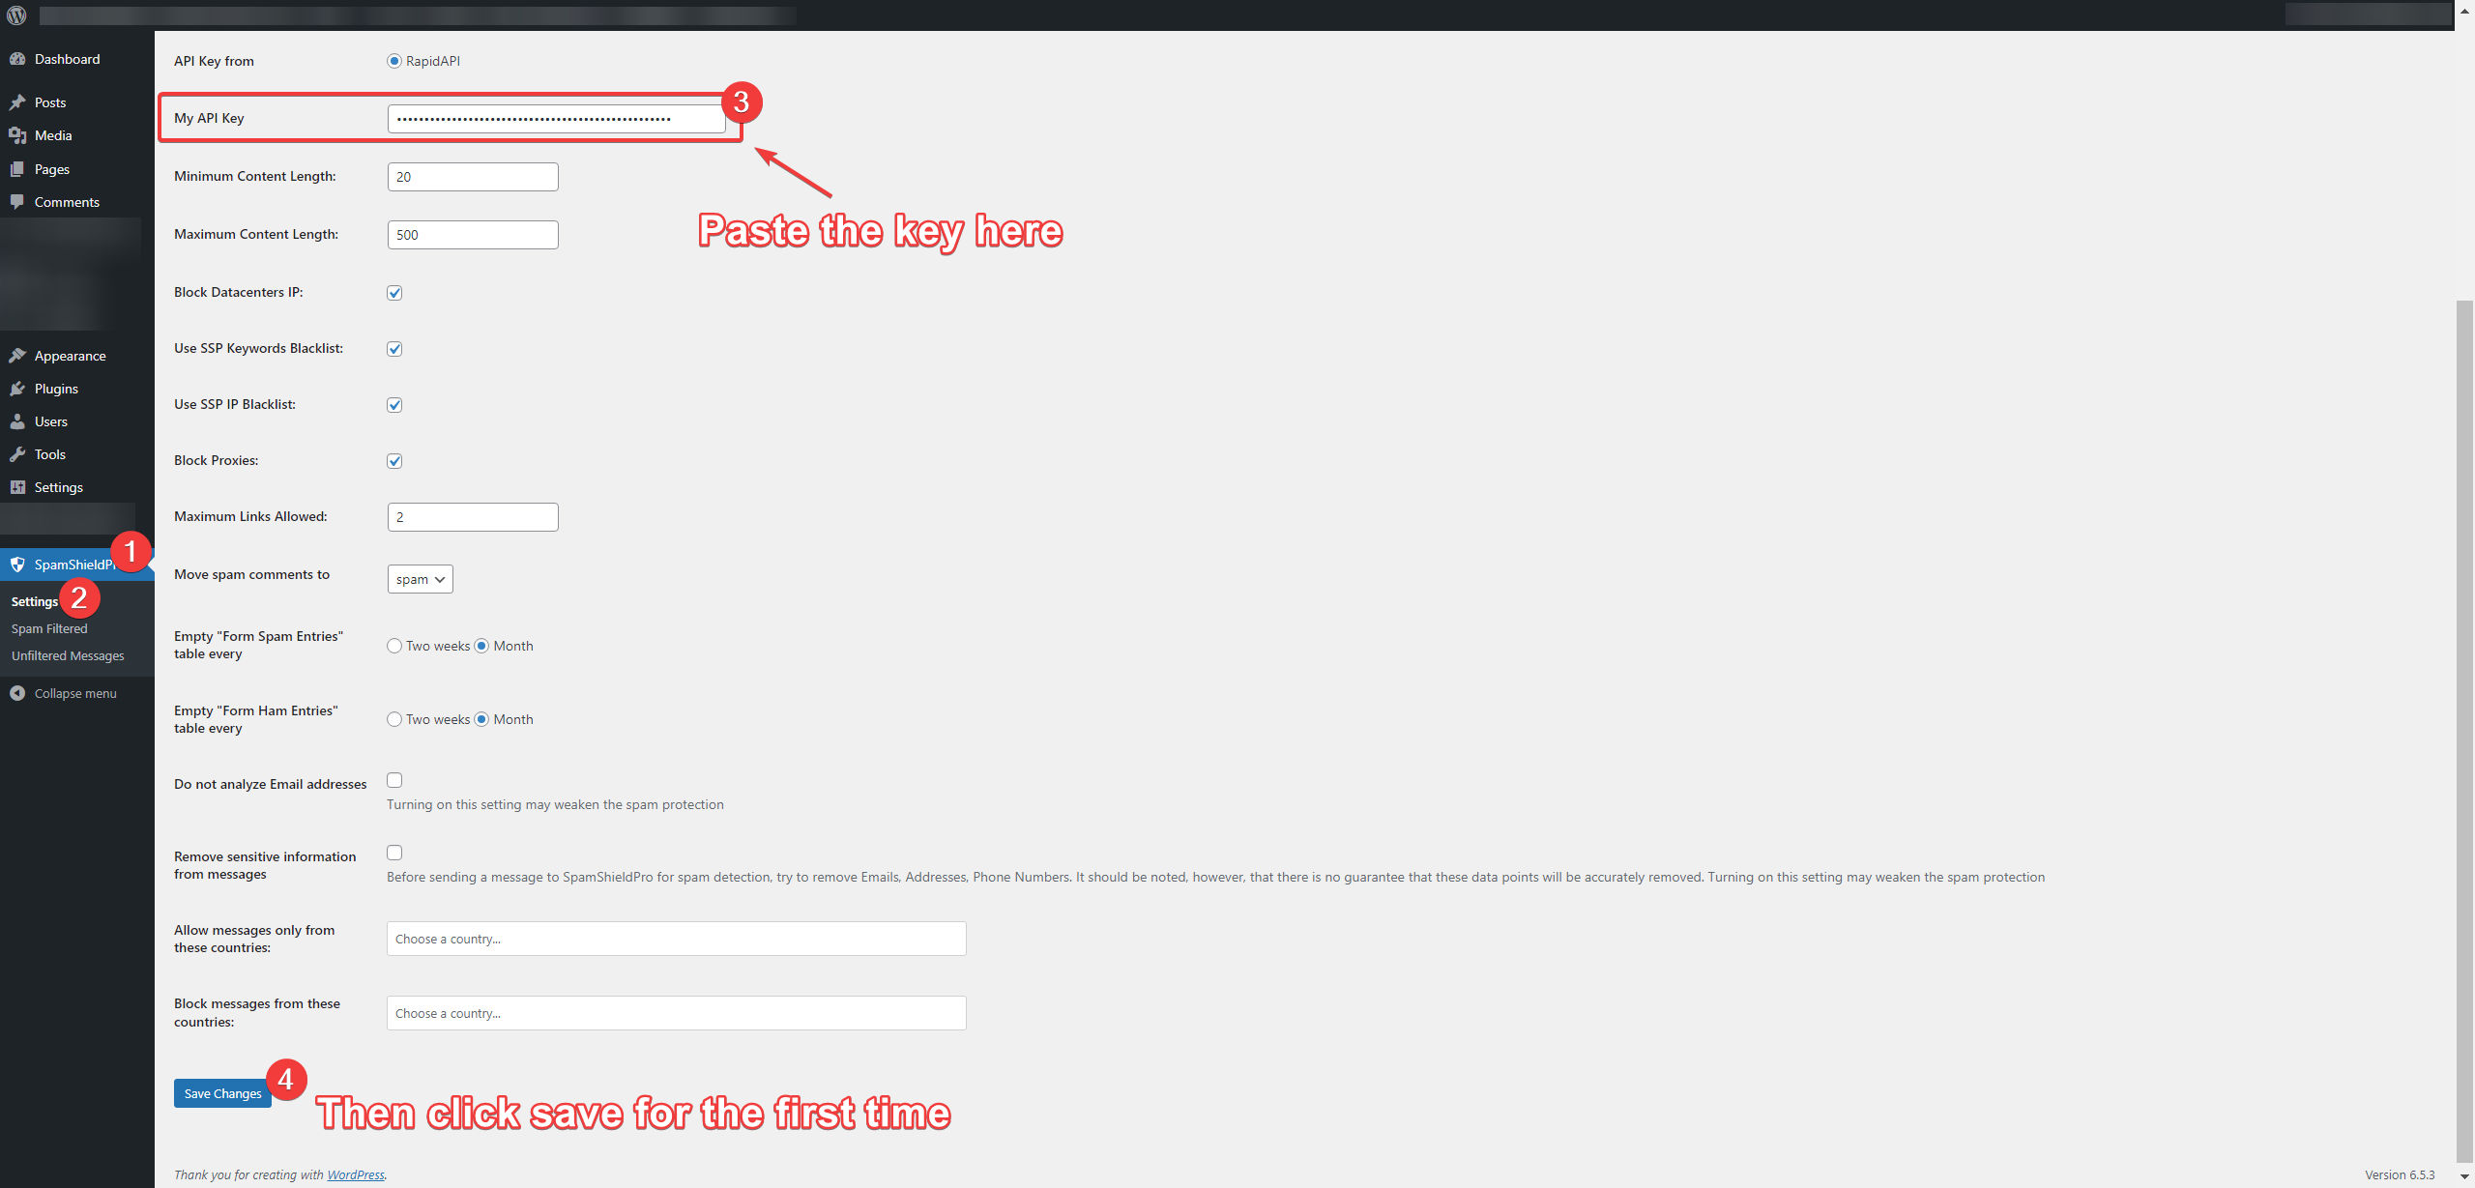Select Month radio button for Form Spam
This screenshot has height=1188, width=2475.
(x=481, y=644)
